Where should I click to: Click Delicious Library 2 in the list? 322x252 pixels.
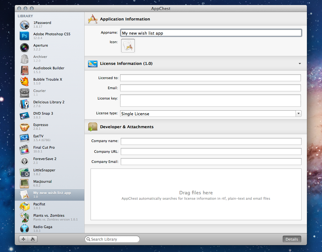point(49,102)
